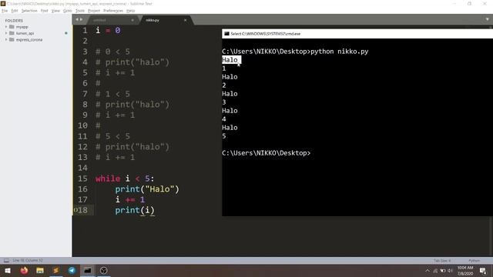
Task: Select express_corona folder in sidebar
Action: coord(29,40)
